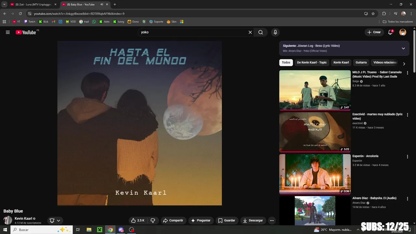Screen dimensions: 416x234
Task: View site information icon in address bar
Action: [30, 14]
